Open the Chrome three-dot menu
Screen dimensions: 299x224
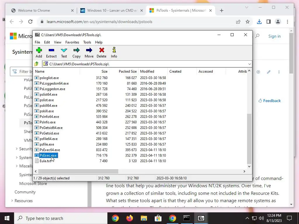point(287,22)
